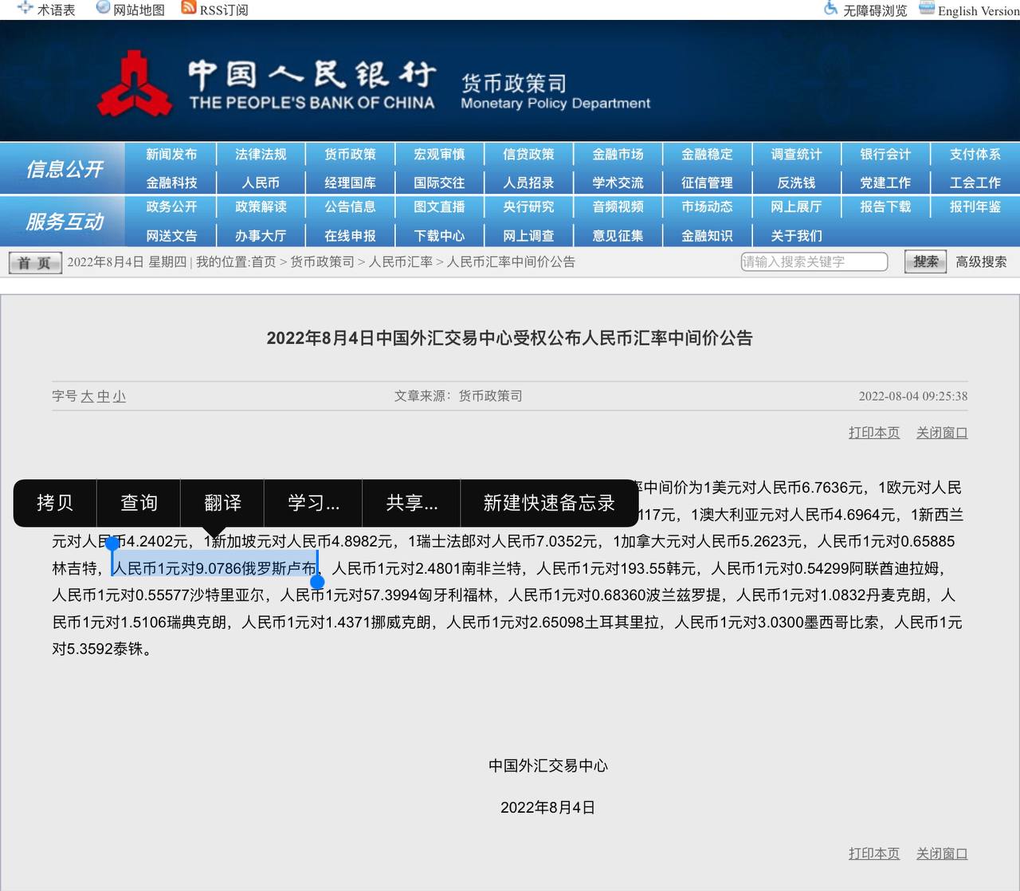The height and width of the screenshot is (891, 1020).
Task: Open the 公告信息 menu item
Action: pos(350,206)
